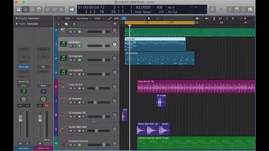Open keyscape strip Read automation mode
The width and height of the screenshot is (269, 151).
[24, 86]
